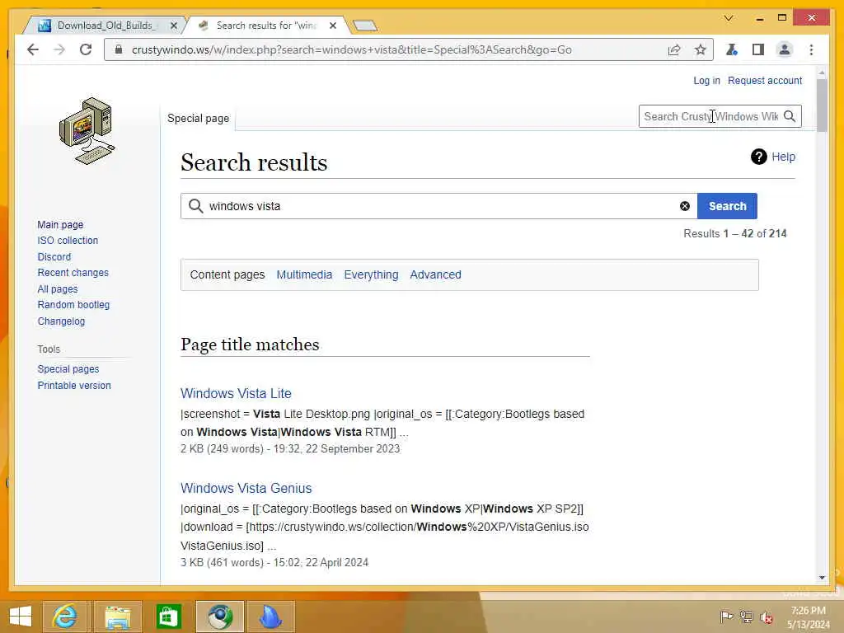Screen dimensions: 844x633
Task: Open the blue flame app on the taskbar
Action: click(270, 617)
